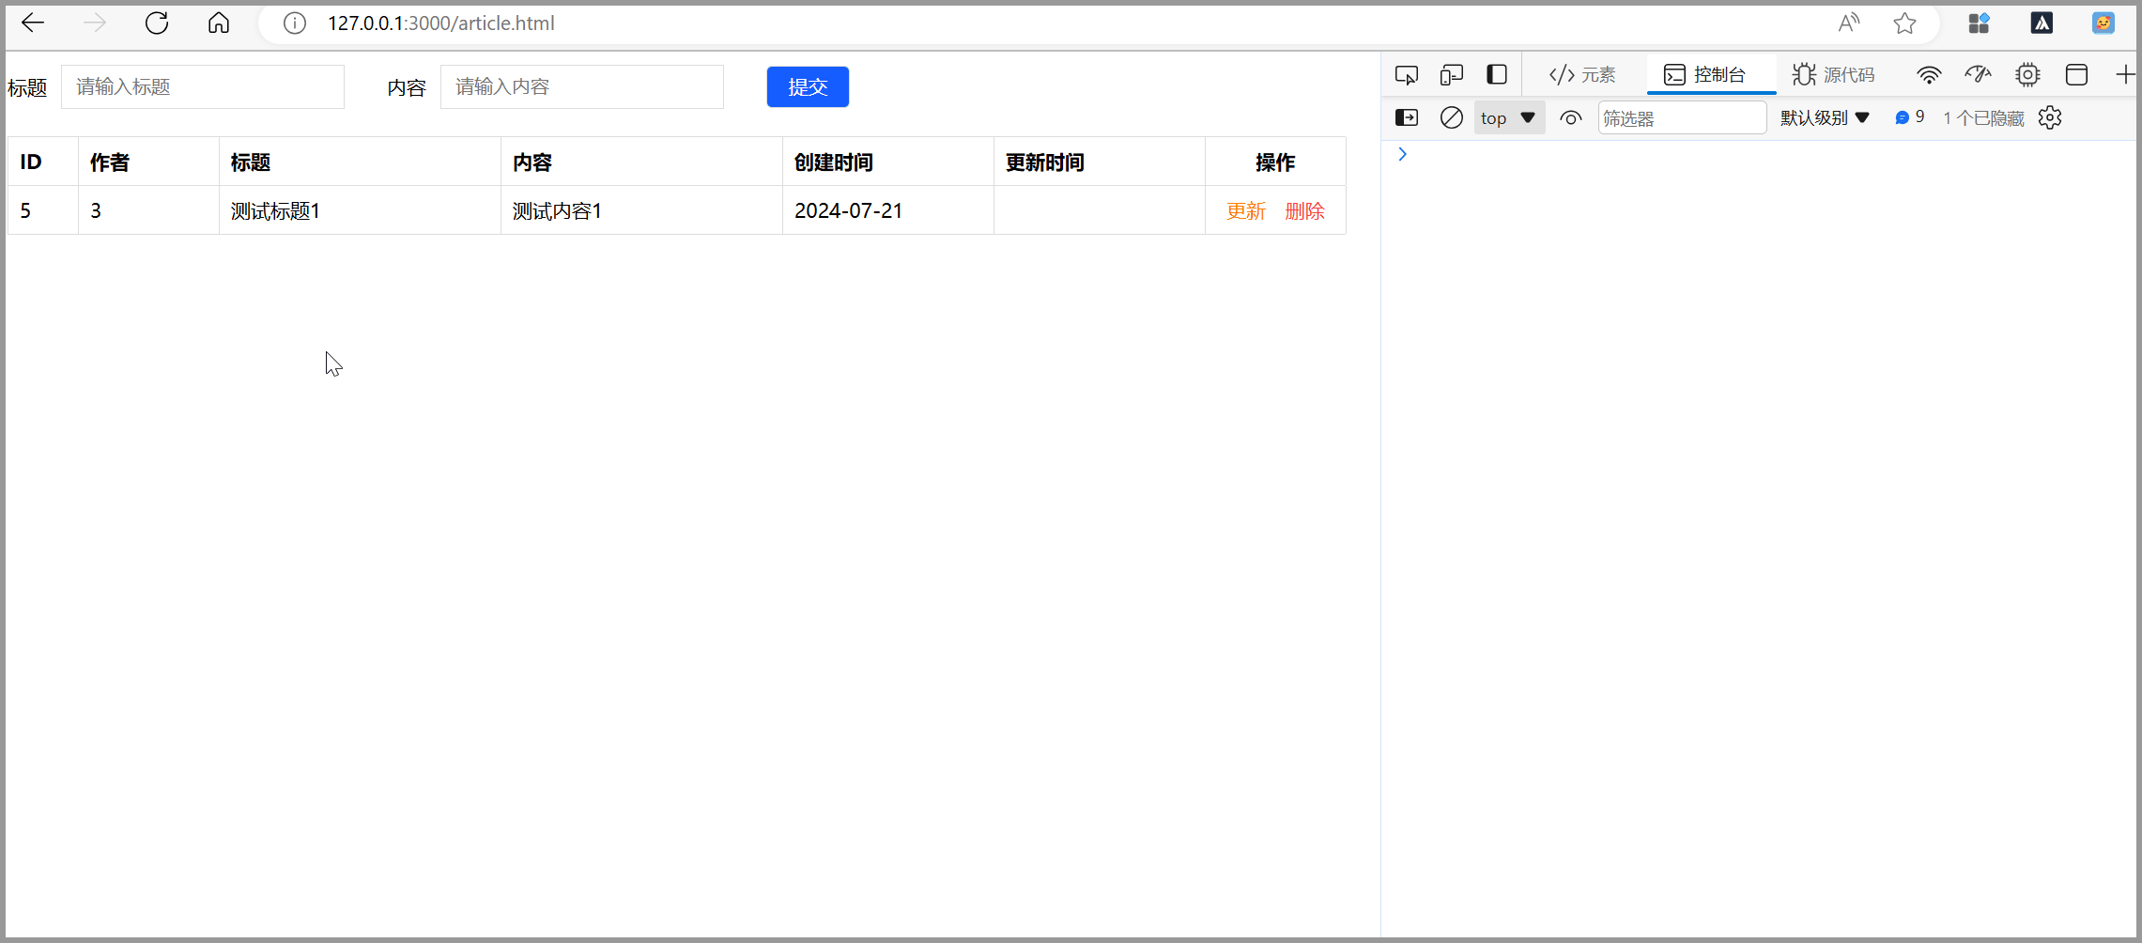Screen dimensions: 2142x943
Task: Click the clear console icon
Action: click(1451, 118)
